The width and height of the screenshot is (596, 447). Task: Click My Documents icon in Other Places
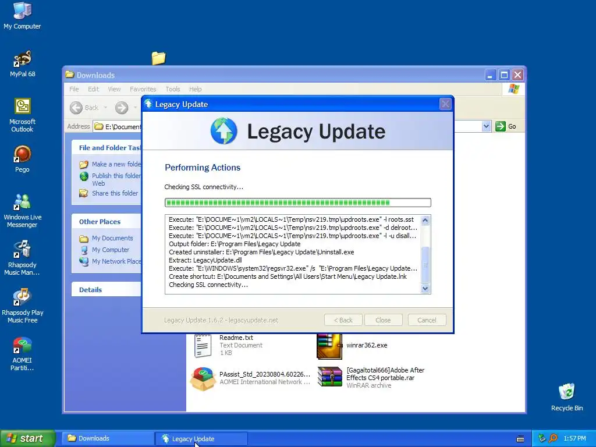point(84,239)
